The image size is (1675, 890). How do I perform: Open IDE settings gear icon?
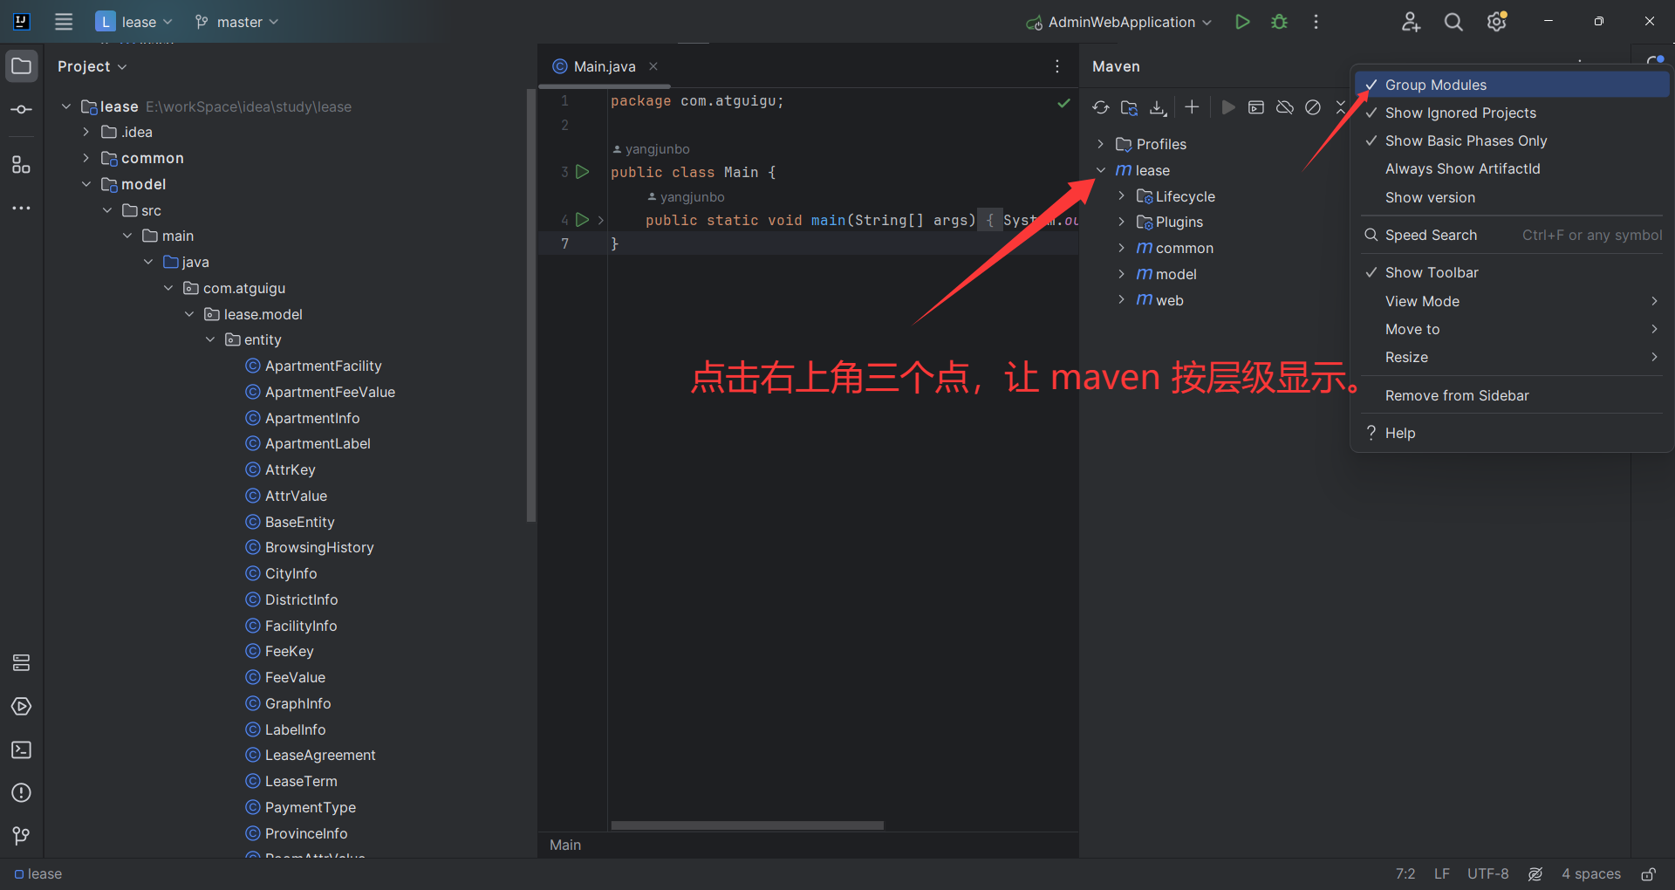(x=1497, y=22)
